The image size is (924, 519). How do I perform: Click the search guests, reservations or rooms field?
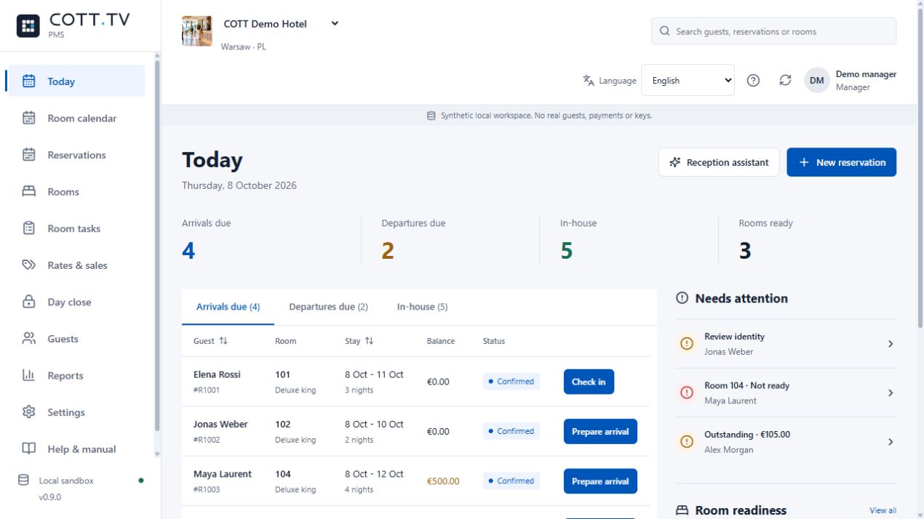tap(773, 31)
